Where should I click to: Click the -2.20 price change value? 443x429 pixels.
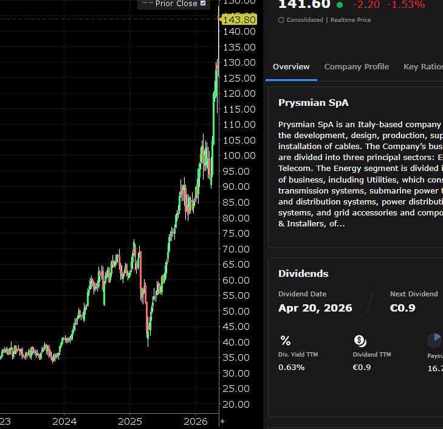click(366, 4)
